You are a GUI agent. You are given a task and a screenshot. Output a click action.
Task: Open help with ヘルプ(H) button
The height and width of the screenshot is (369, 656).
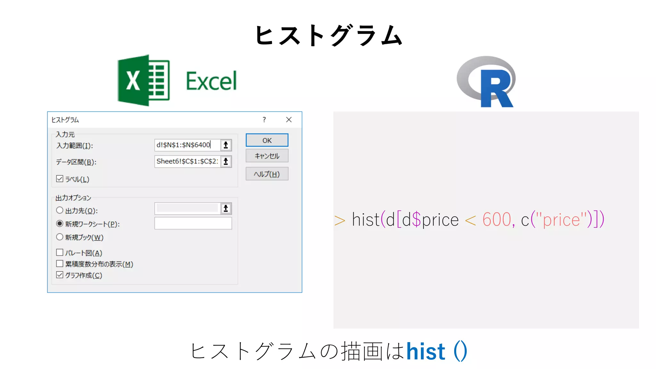click(267, 174)
